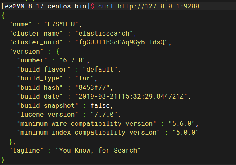Click the cluster_name value elasticsearch

click(x=104, y=33)
